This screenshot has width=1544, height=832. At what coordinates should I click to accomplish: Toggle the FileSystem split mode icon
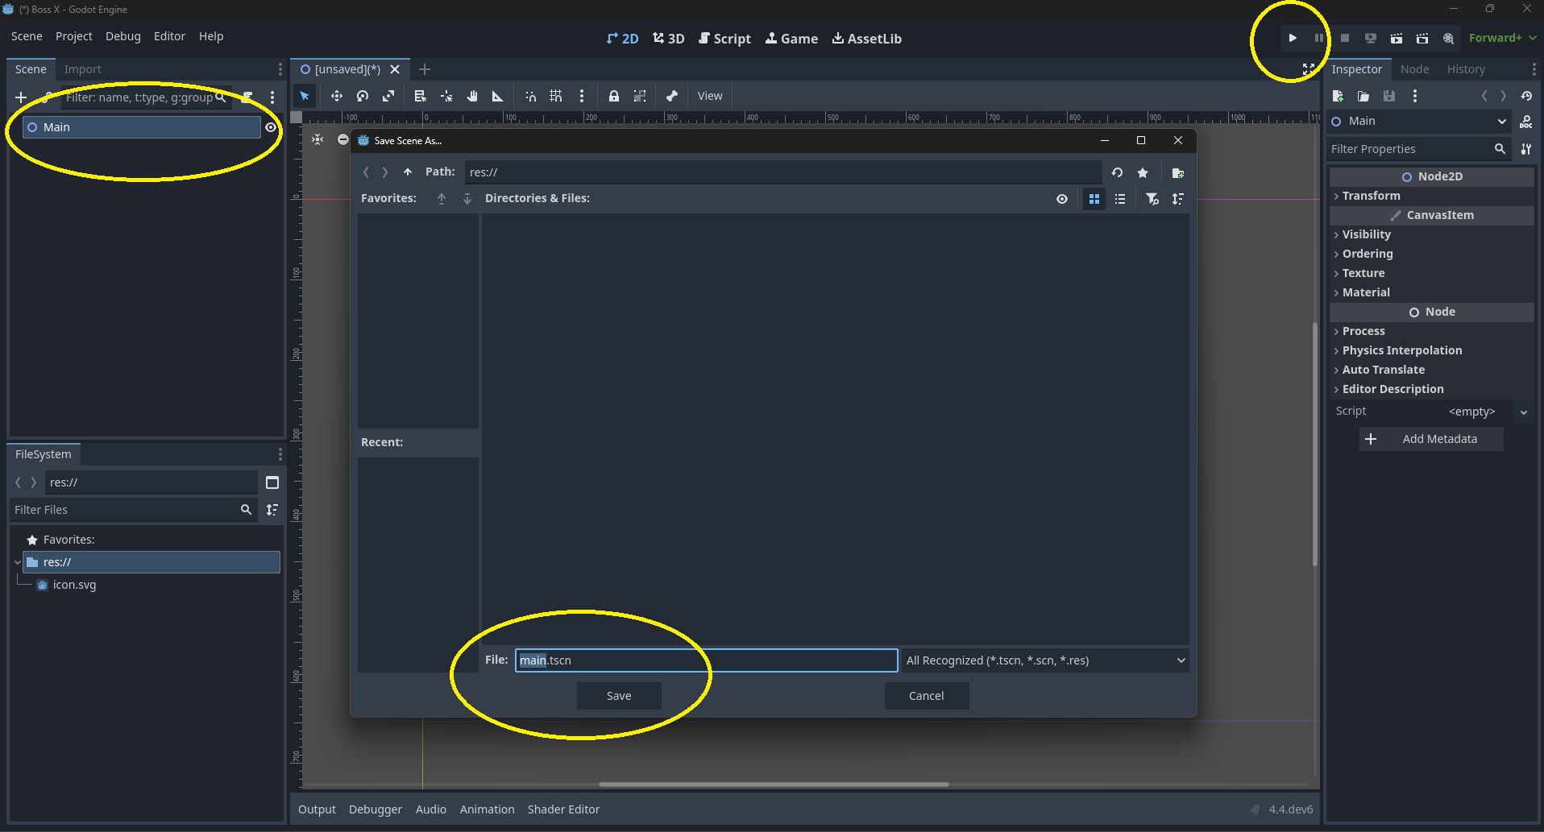[x=272, y=482]
